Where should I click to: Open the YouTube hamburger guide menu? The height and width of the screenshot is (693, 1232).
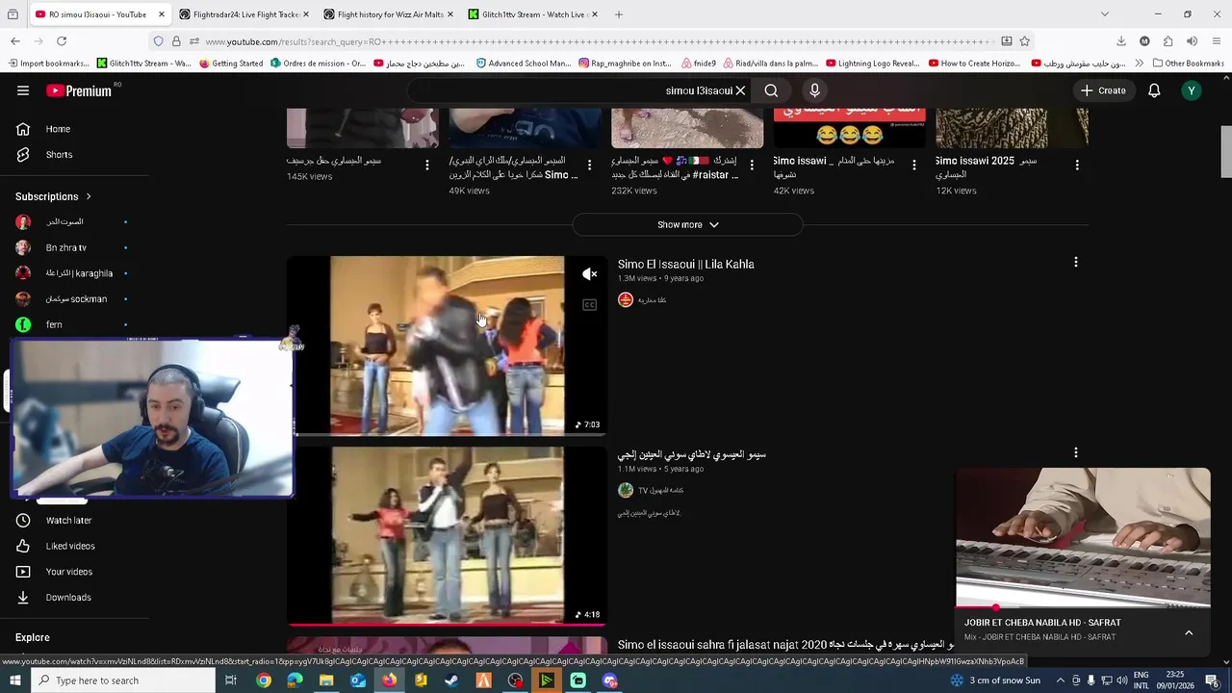pos(23,90)
